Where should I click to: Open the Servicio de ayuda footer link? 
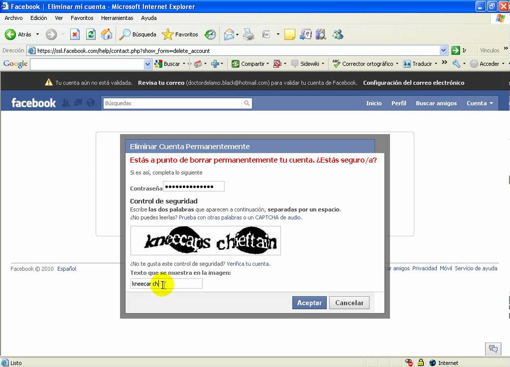[x=476, y=268]
